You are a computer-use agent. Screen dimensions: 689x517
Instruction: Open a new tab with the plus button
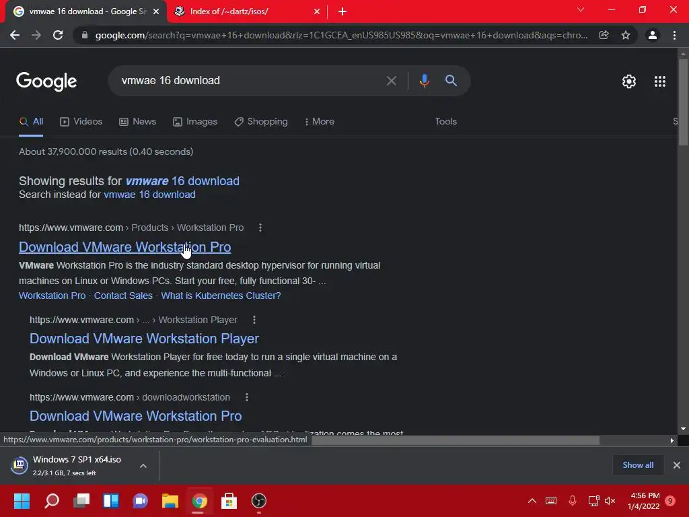click(x=342, y=11)
